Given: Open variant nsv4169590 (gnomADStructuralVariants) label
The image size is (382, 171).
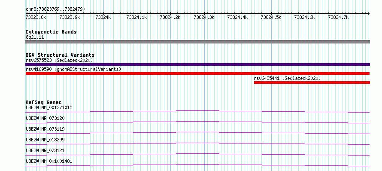Looking at the screenshot, I should [x=73, y=69].
